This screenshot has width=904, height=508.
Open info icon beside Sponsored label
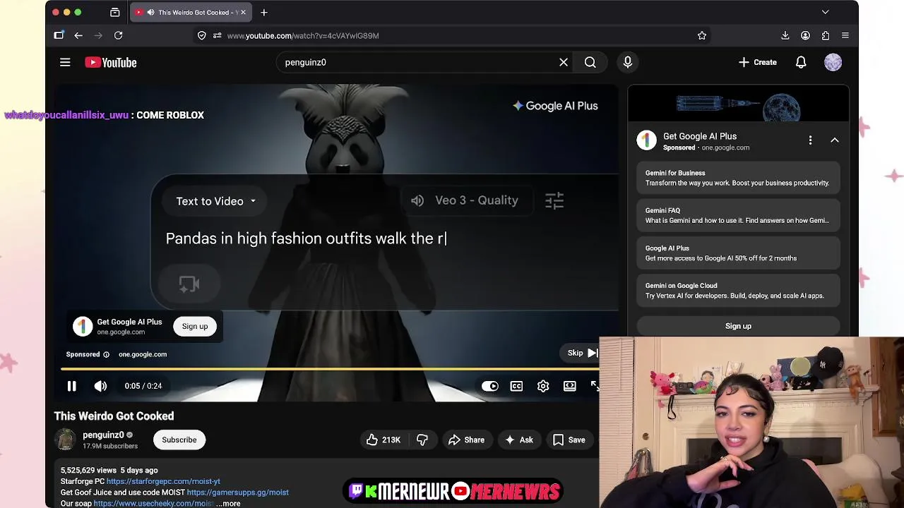tap(107, 354)
